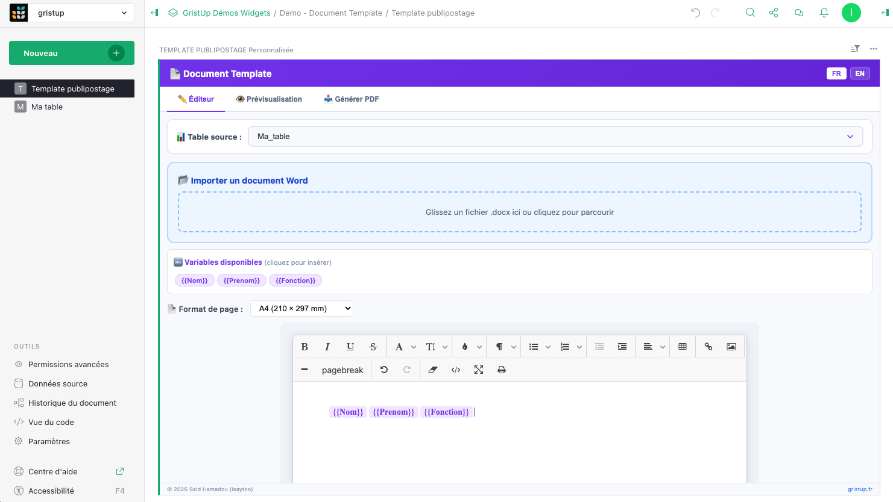Insert a table in the editor
The width and height of the screenshot is (893, 502).
(x=683, y=347)
